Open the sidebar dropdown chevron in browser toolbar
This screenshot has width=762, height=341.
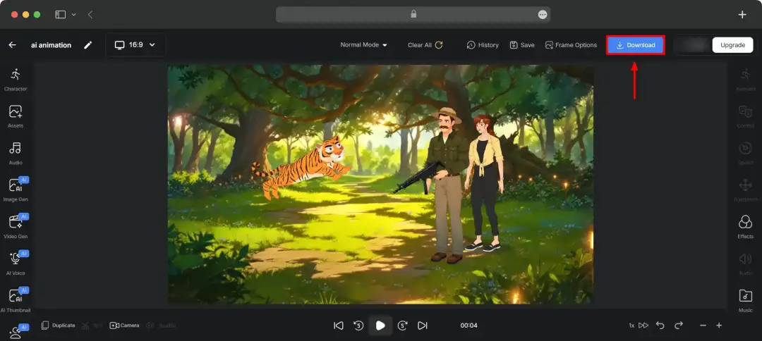[x=74, y=15]
